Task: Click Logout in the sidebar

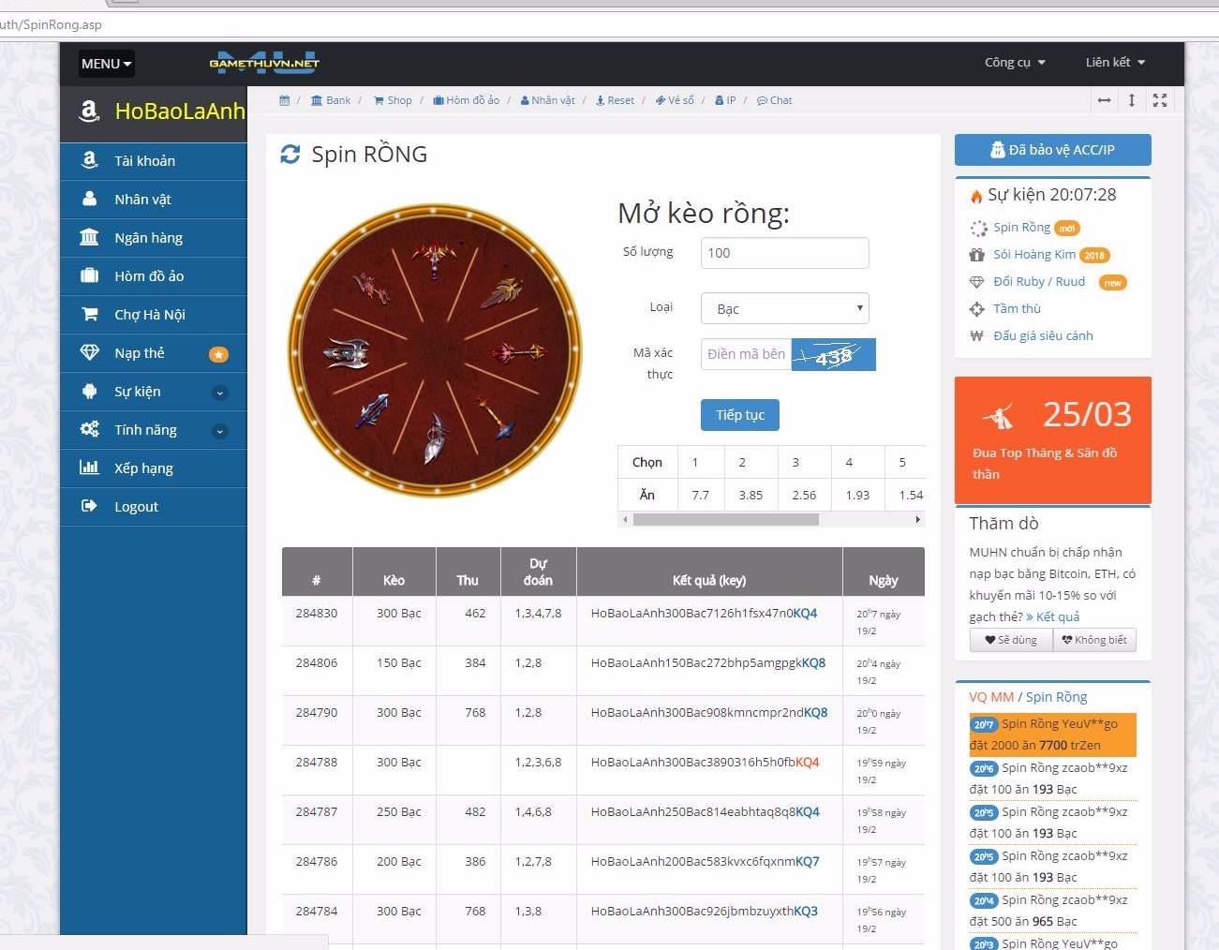Action: (x=154, y=507)
